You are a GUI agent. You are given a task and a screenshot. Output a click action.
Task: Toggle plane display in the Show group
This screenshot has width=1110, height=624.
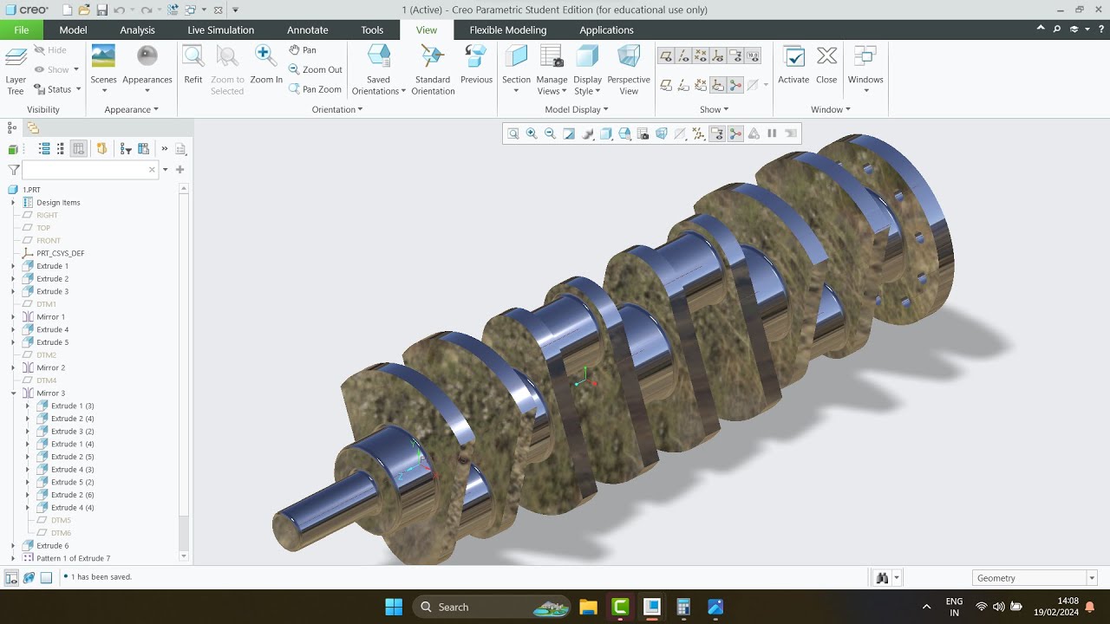[x=666, y=56]
